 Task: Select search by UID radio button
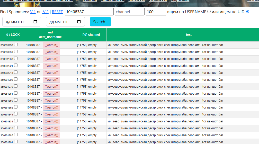247,12
